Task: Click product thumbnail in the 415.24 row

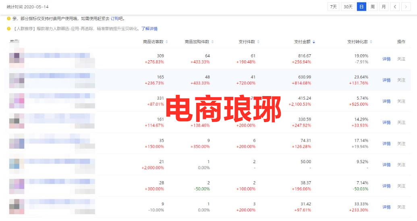Action: (x=17, y=101)
